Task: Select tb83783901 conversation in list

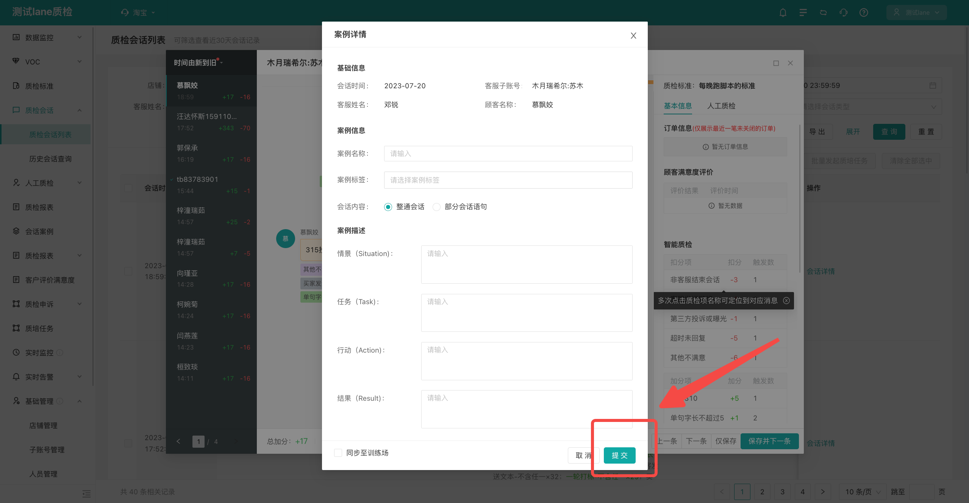Action: [211, 185]
